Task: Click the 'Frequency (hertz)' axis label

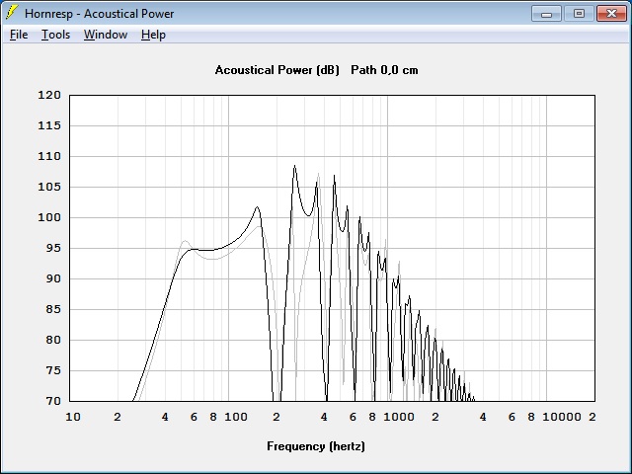Action: coord(316,446)
